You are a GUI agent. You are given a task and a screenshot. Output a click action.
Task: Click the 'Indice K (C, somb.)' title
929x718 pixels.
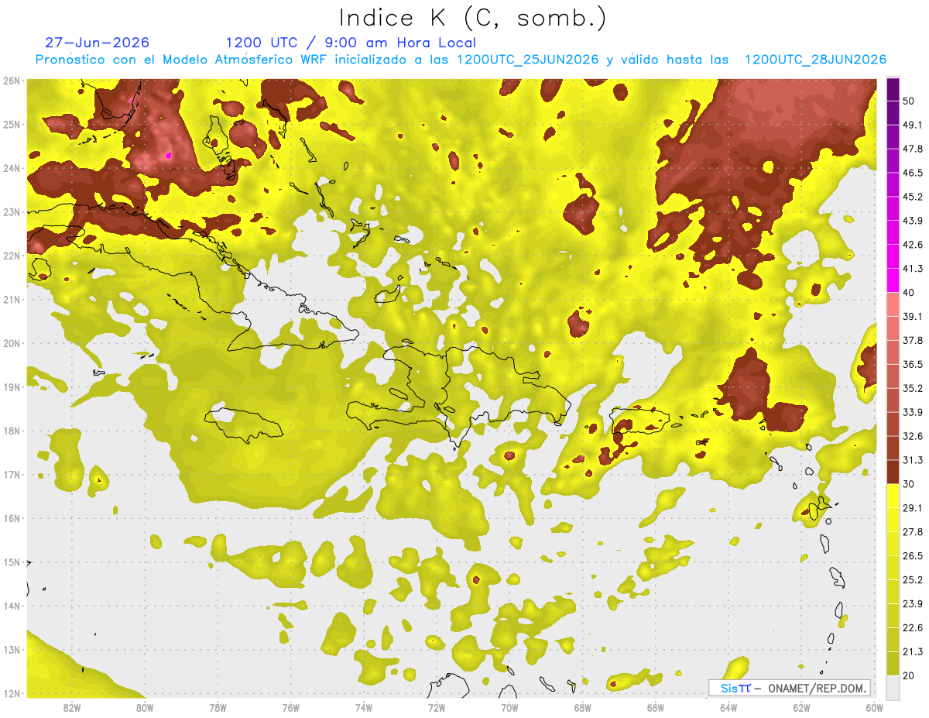coord(473,19)
